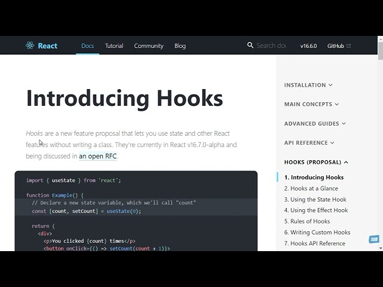Open '7. Hooks API Reference'

(x=315, y=243)
